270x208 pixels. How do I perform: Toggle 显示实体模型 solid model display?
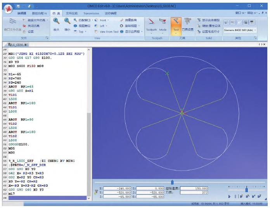208,20
